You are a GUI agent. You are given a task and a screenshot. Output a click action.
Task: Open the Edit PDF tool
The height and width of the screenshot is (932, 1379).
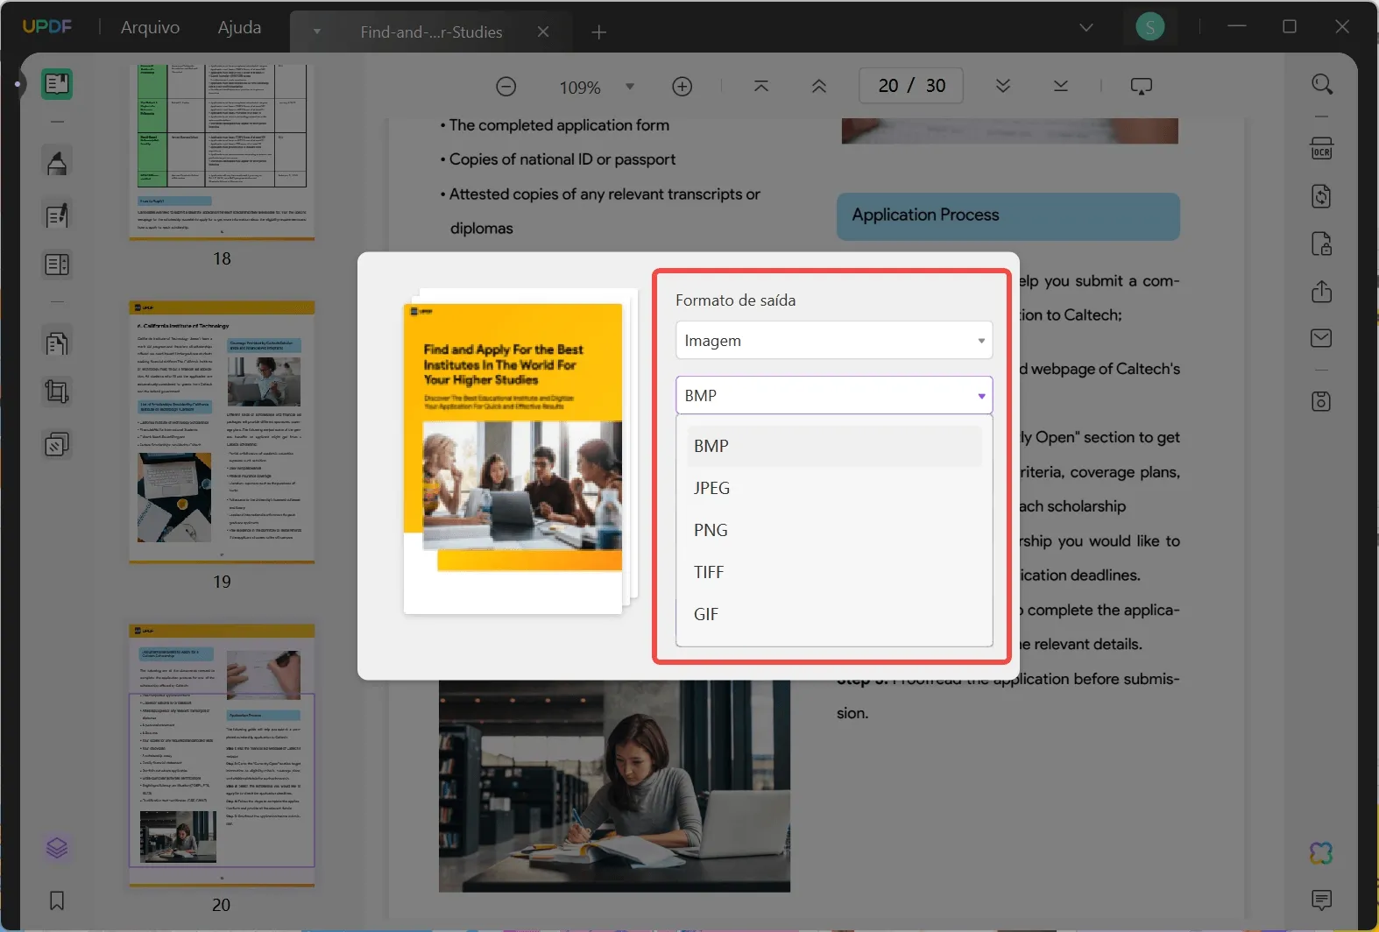click(57, 215)
